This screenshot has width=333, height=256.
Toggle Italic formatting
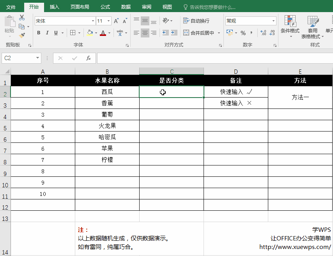tap(47, 33)
